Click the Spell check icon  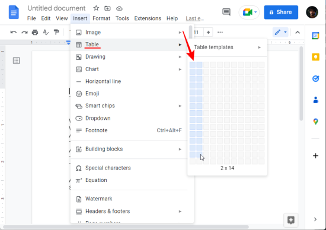pos(46,32)
